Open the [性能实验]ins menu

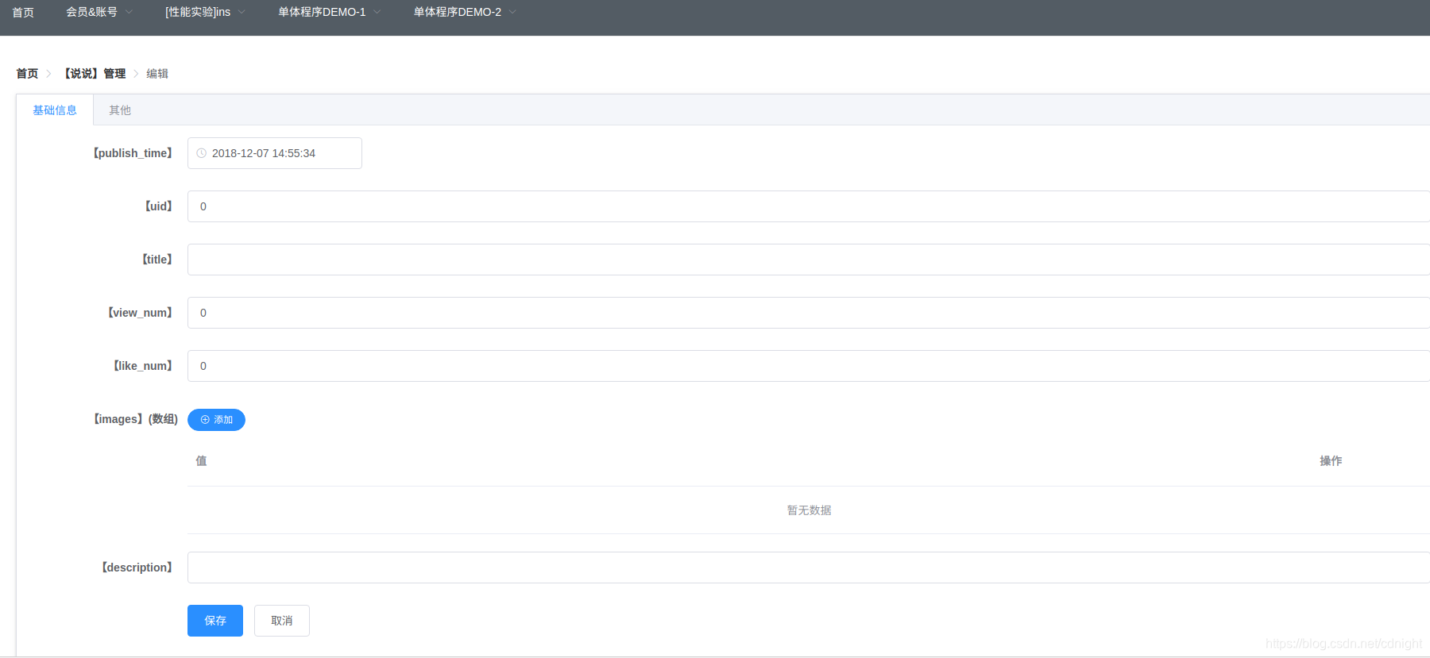tap(198, 12)
